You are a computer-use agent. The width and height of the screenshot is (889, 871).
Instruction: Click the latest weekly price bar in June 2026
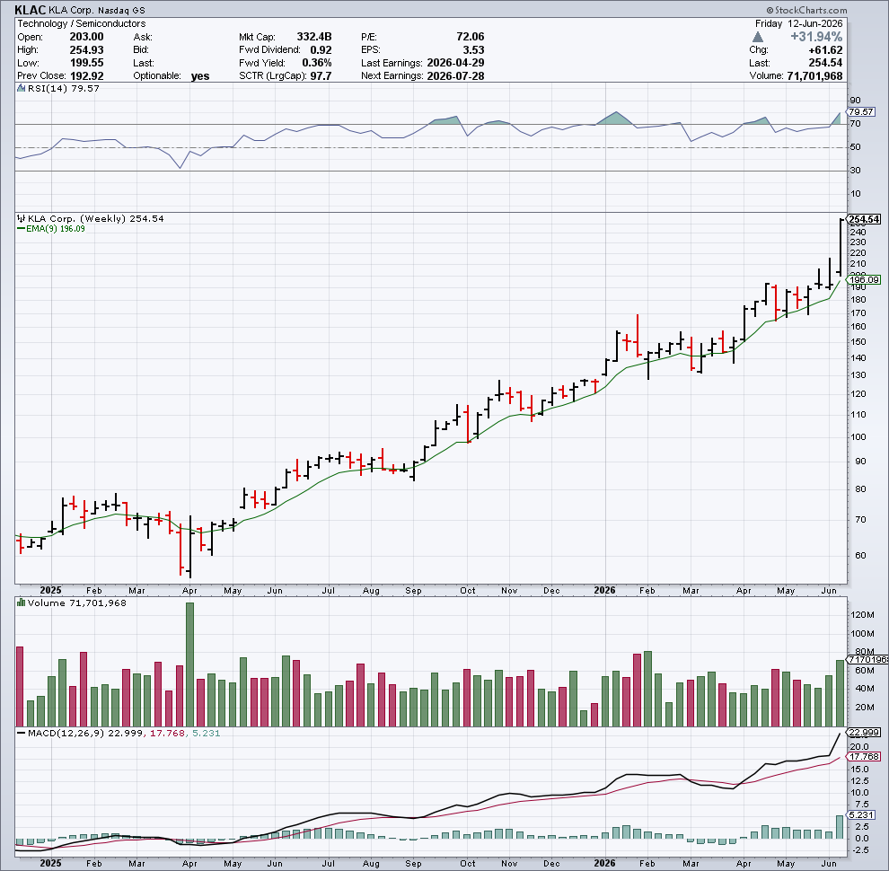click(840, 247)
